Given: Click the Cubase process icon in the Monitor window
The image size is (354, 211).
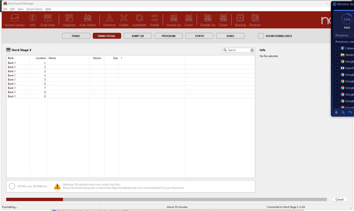Looking at the screenshot, I should click(342, 48).
